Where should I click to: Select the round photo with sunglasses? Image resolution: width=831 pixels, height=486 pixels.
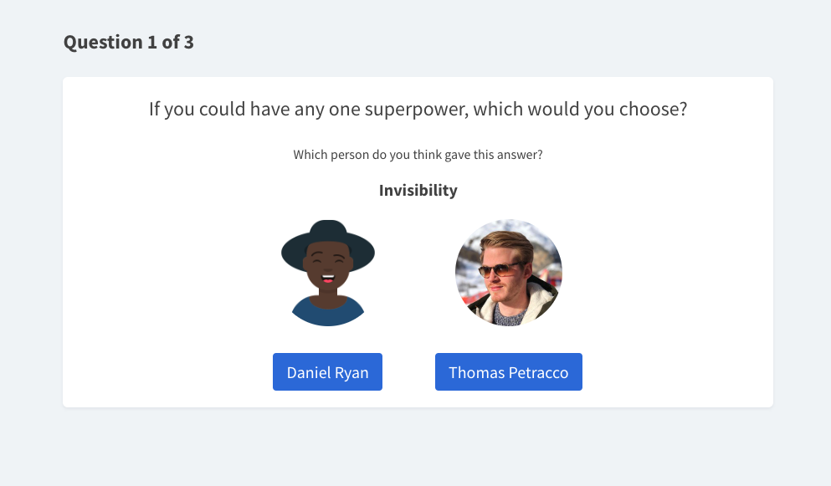click(508, 273)
